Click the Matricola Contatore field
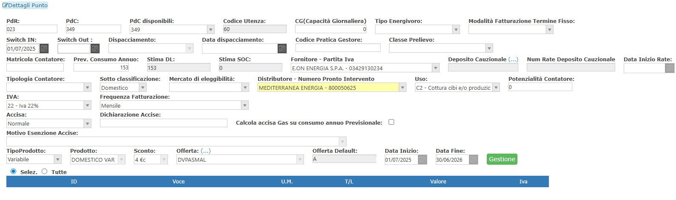The height and width of the screenshot is (200, 676). coord(35,67)
